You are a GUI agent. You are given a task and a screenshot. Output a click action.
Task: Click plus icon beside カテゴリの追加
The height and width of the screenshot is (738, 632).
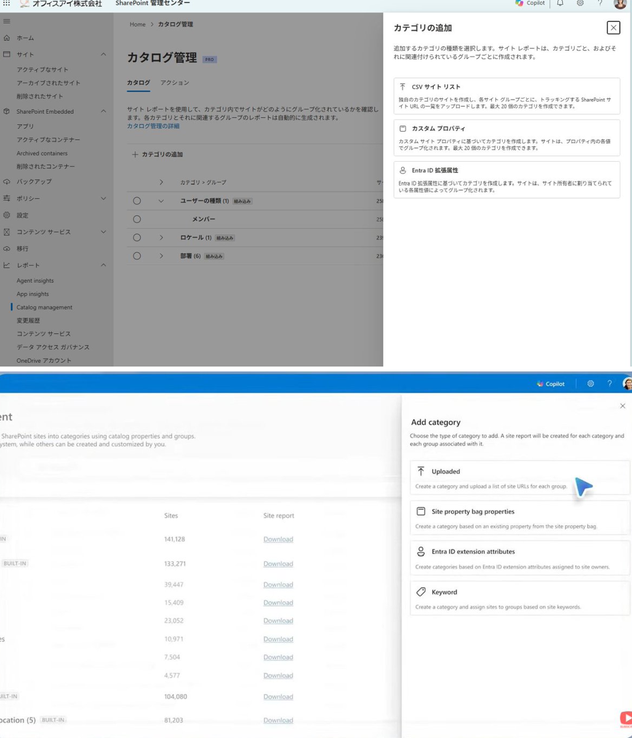135,154
